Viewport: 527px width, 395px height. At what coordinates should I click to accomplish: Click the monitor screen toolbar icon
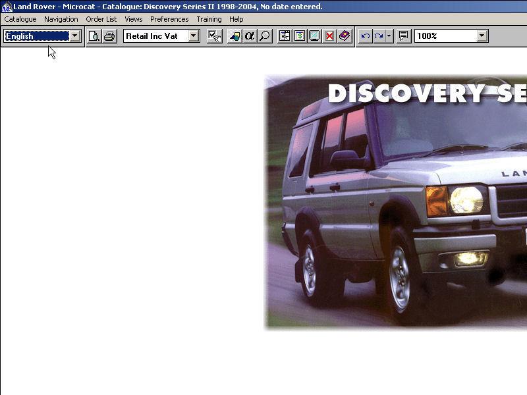pyautogui.click(x=314, y=36)
